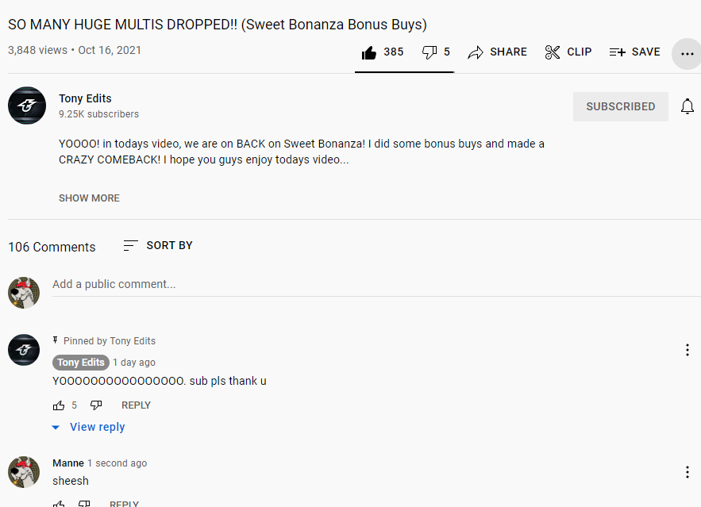Dislike the video with thumbs down icon
The image size is (701, 507).
click(429, 52)
